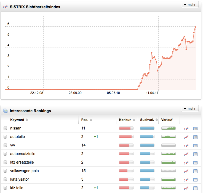The height and width of the screenshot is (193, 203).
Task: Open mehr dropdown in Interessante Rankings
Action: coord(189,109)
